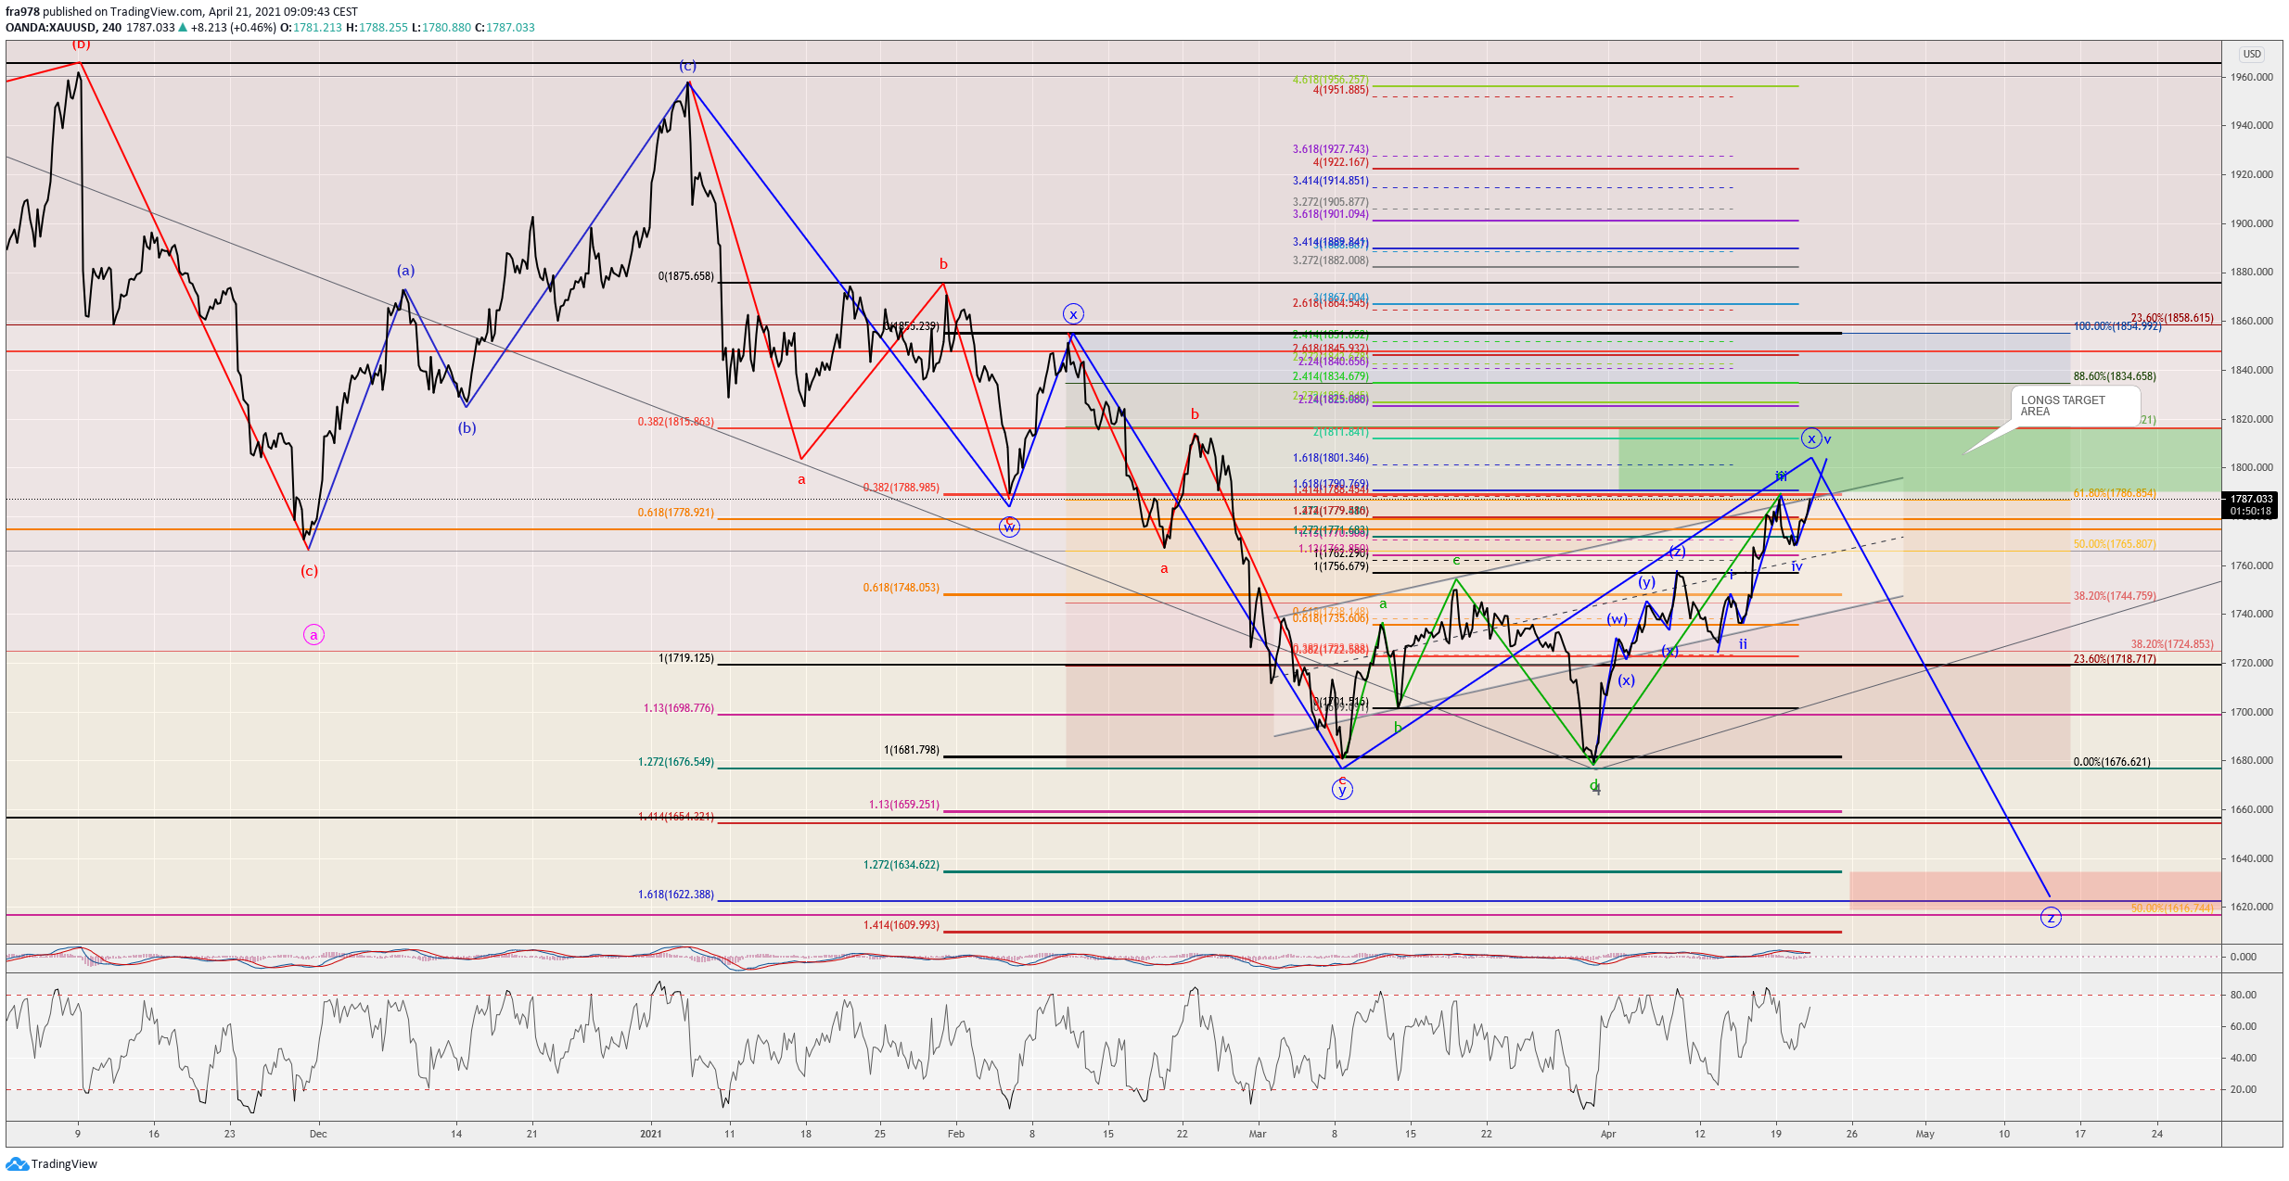Click the red (c) label at the December low
2289x1181 pixels.
click(309, 571)
